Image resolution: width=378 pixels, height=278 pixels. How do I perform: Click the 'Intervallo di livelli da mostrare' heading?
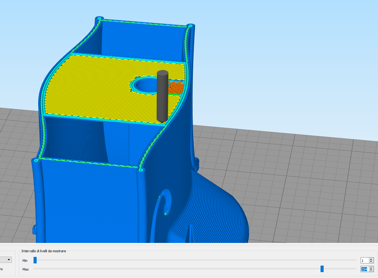point(43,251)
